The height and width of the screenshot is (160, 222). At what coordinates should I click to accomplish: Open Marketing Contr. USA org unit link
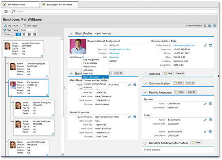119,49
